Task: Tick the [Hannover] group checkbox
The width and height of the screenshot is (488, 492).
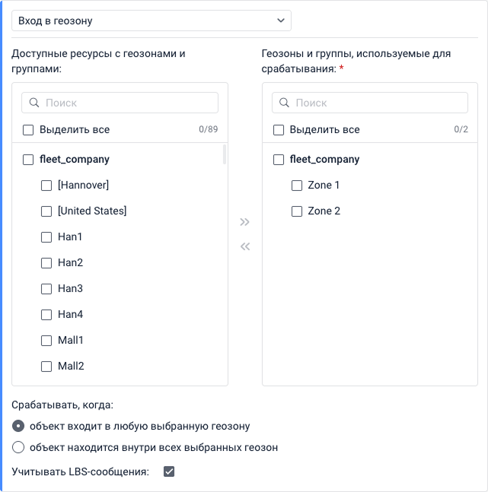Action: pos(46,186)
